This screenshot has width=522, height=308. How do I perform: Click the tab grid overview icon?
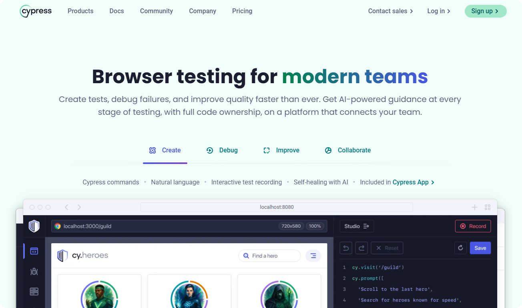pyautogui.click(x=488, y=207)
